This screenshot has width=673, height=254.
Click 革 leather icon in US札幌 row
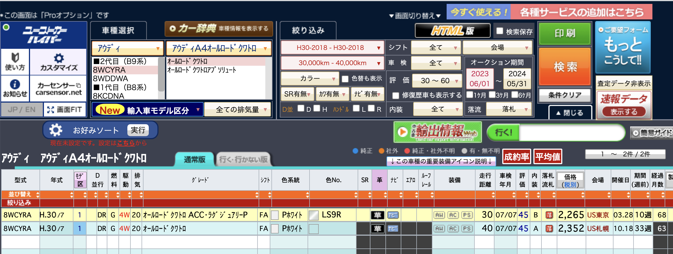click(377, 228)
